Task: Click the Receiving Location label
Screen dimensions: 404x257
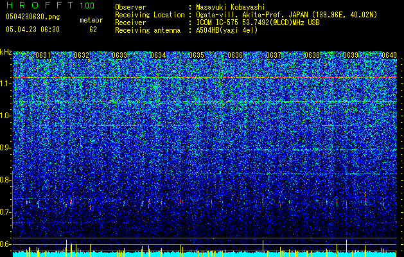Action: tap(150, 15)
